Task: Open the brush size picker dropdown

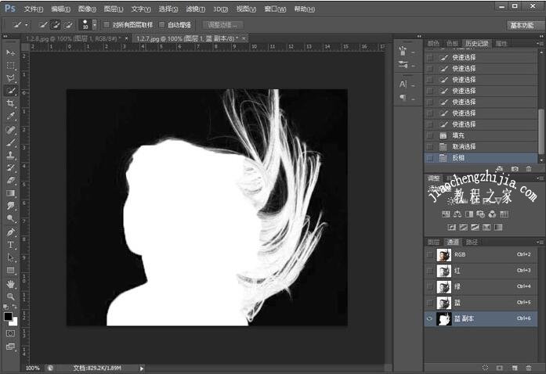Action: (x=95, y=25)
